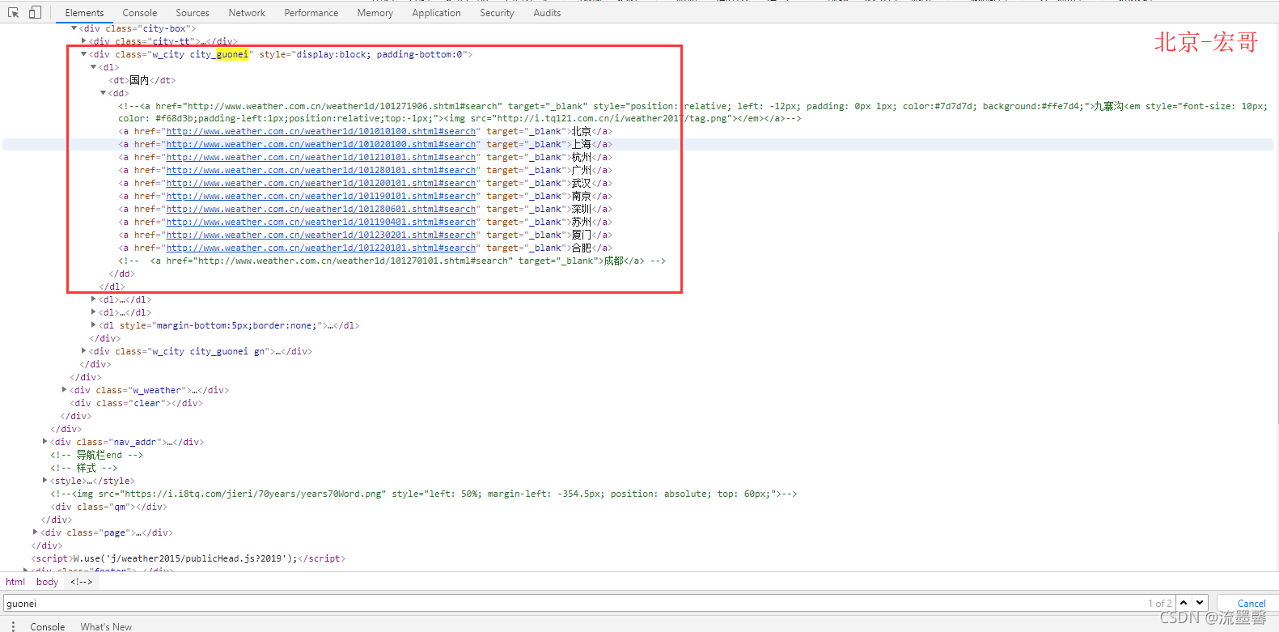Select the qm div element row
The width and height of the screenshot is (1279, 632).
click(x=108, y=507)
